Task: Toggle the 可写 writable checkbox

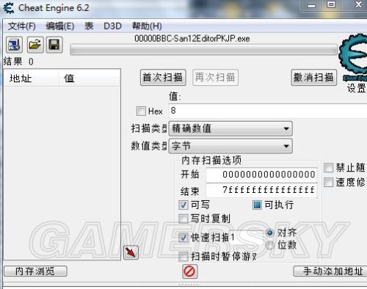Action: [183, 205]
